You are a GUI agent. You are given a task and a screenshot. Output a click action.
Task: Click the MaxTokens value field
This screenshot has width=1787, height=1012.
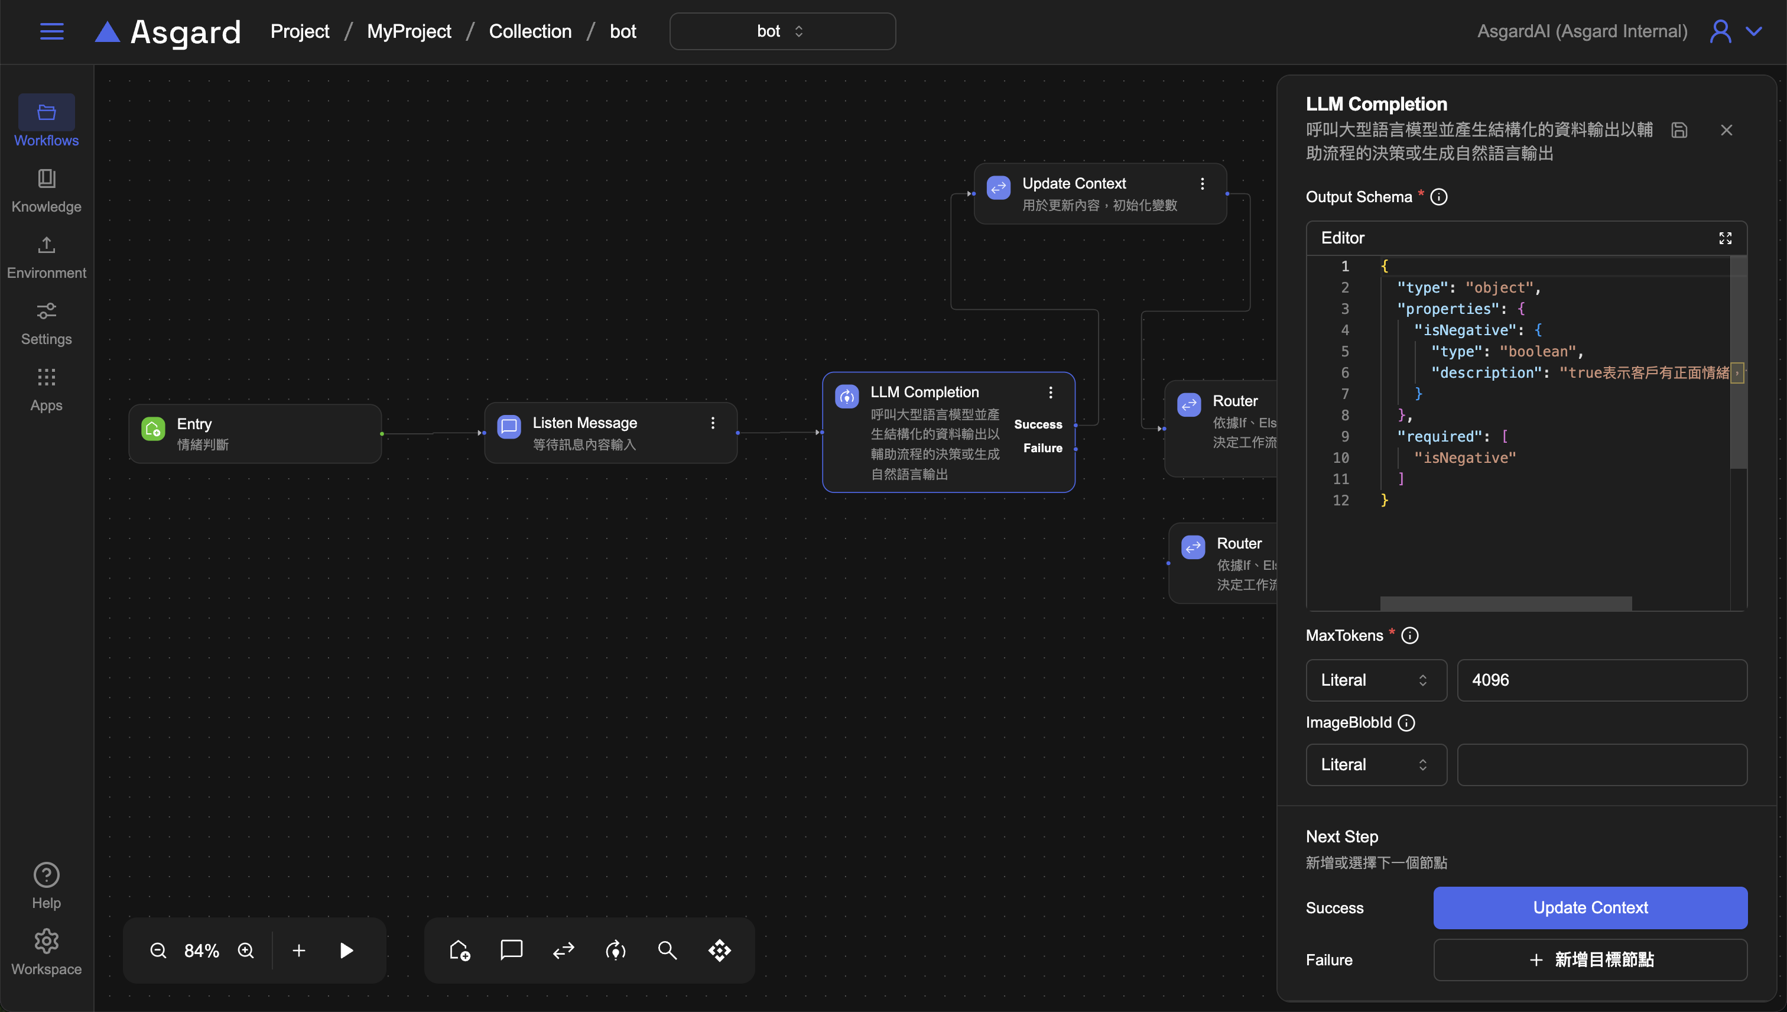[x=1601, y=680]
